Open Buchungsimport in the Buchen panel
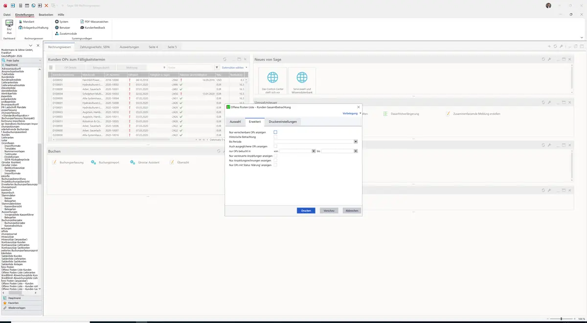Image resolution: width=587 pixels, height=323 pixels. pos(105,162)
